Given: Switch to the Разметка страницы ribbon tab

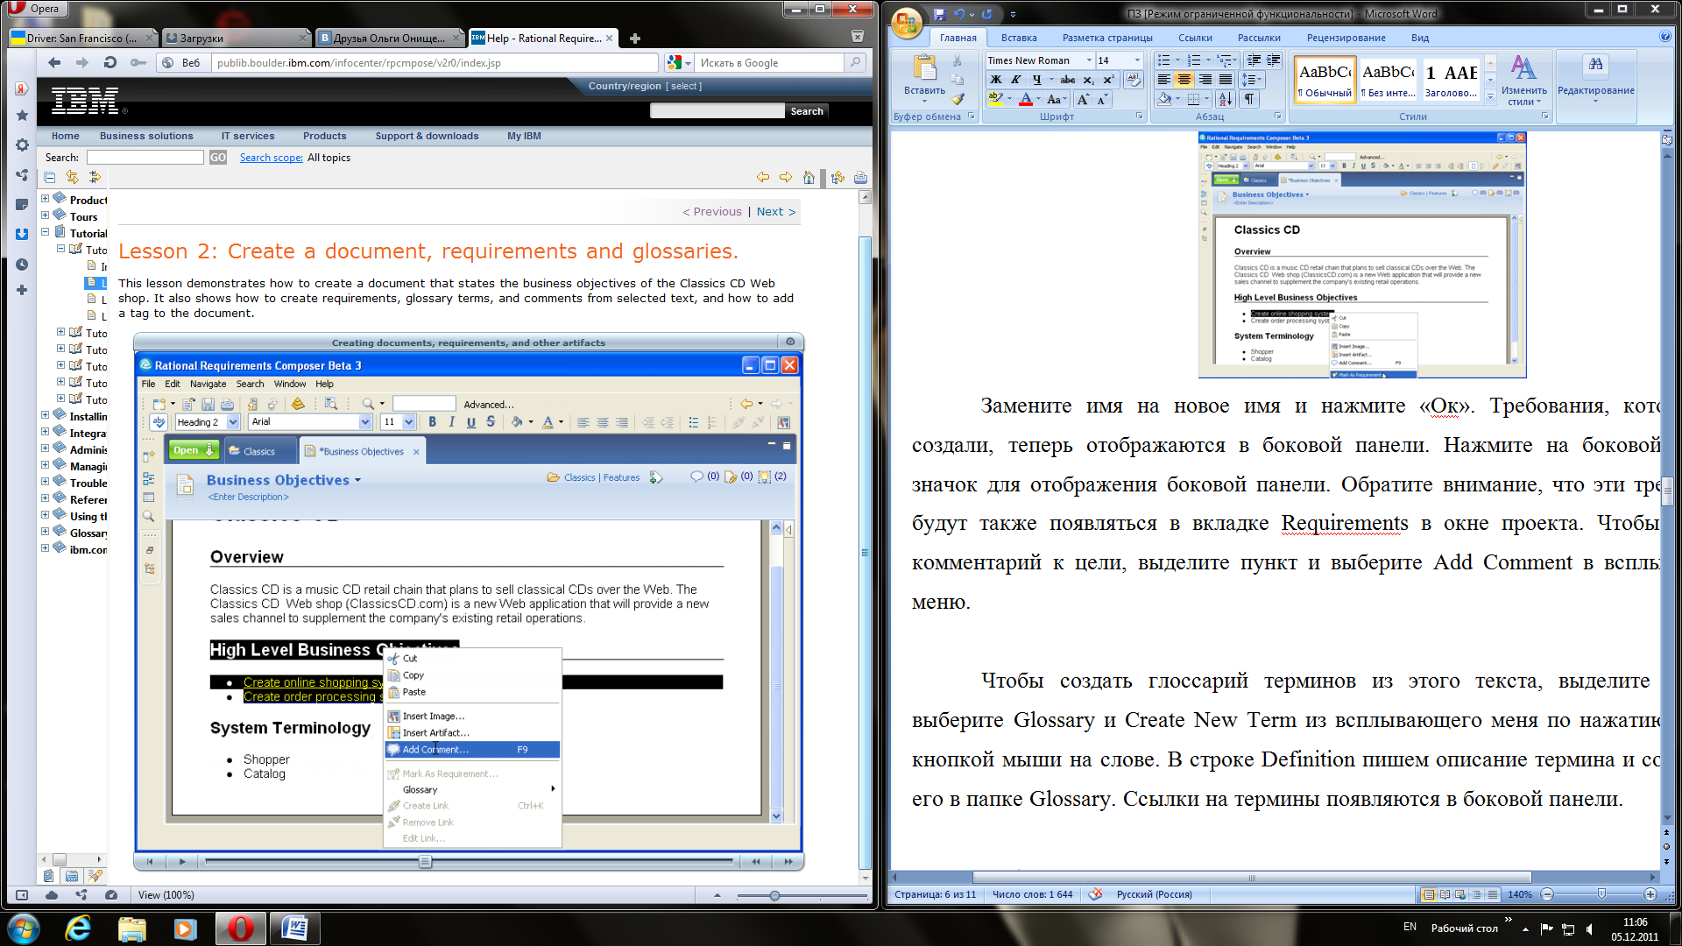Looking at the screenshot, I should (x=1107, y=38).
